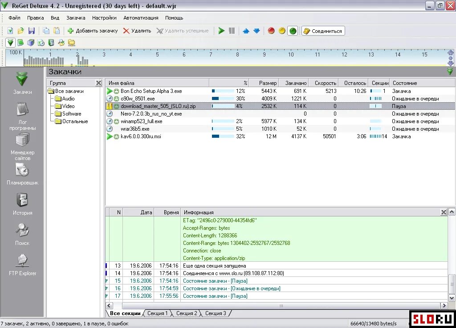Select the green speed mode circle
The image size is (456, 328).
tap(293, 31)
